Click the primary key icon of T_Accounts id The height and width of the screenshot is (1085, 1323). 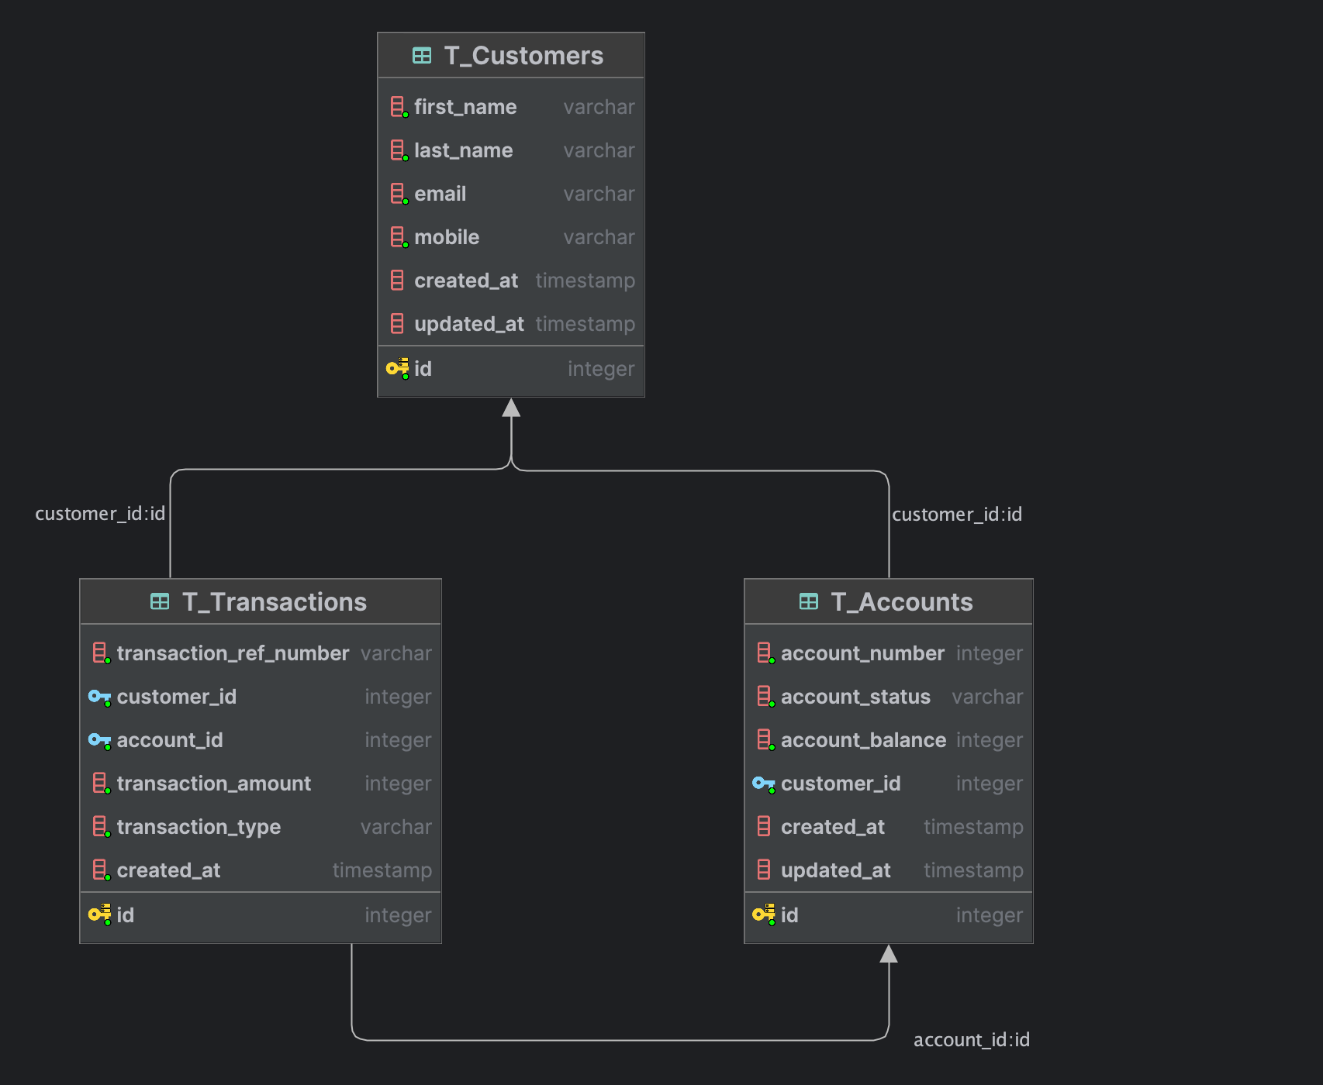pos(764,915)
